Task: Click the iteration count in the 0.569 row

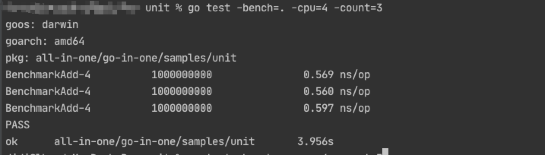Action: [x=182, y=75]
